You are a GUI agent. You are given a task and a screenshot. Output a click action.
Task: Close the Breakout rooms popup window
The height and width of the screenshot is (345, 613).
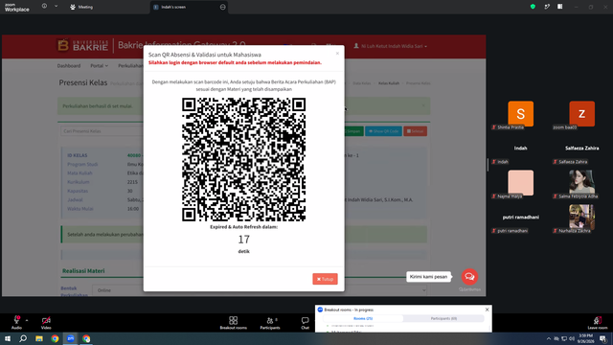[488, 310]
